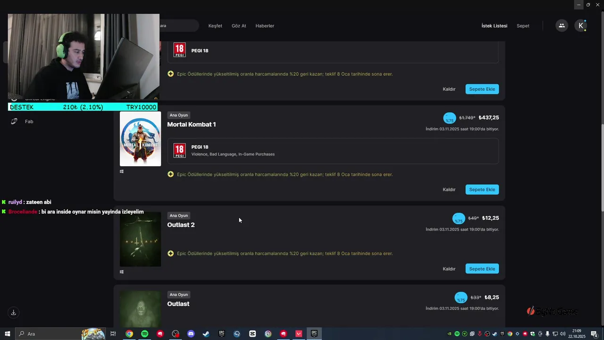The height and width of the screenshot is (340, 604).
Task: Click the ₺12,25 price of Outlast 2
Action: (490, 218)
